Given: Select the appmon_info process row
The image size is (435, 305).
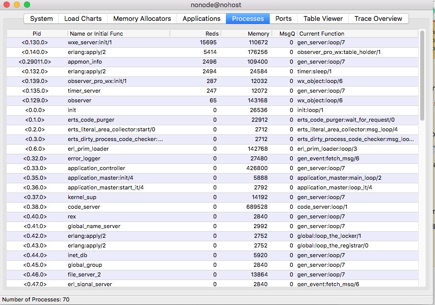Looking at the screenshot, I should pos(212,62).
